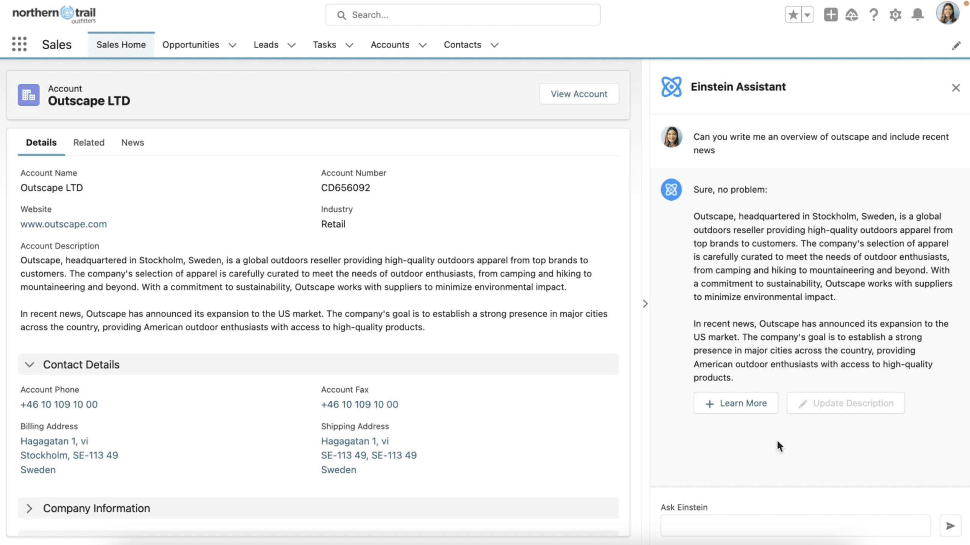Expand the Opportunities dropdown chevron

click(x=233, y=45)
